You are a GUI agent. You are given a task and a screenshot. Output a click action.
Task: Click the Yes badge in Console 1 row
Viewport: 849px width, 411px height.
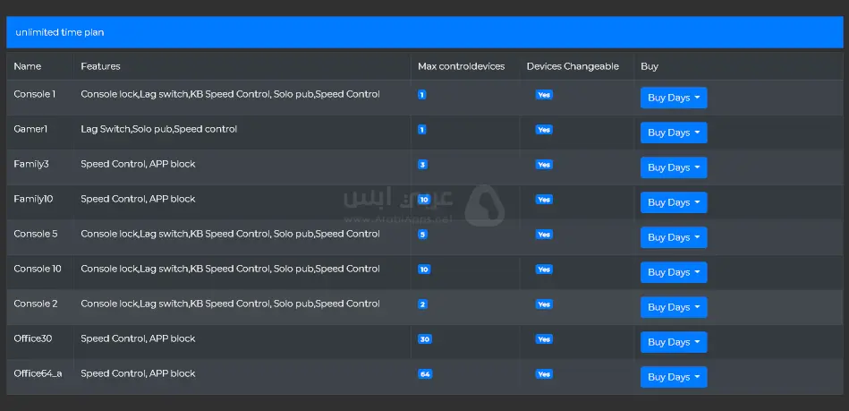coord(544,95)
